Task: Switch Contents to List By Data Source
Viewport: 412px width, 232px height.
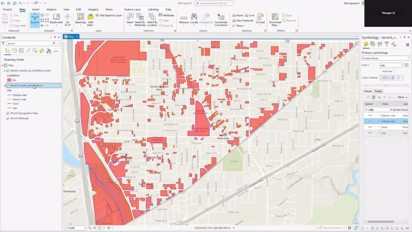Action: [x=14, y=51]
